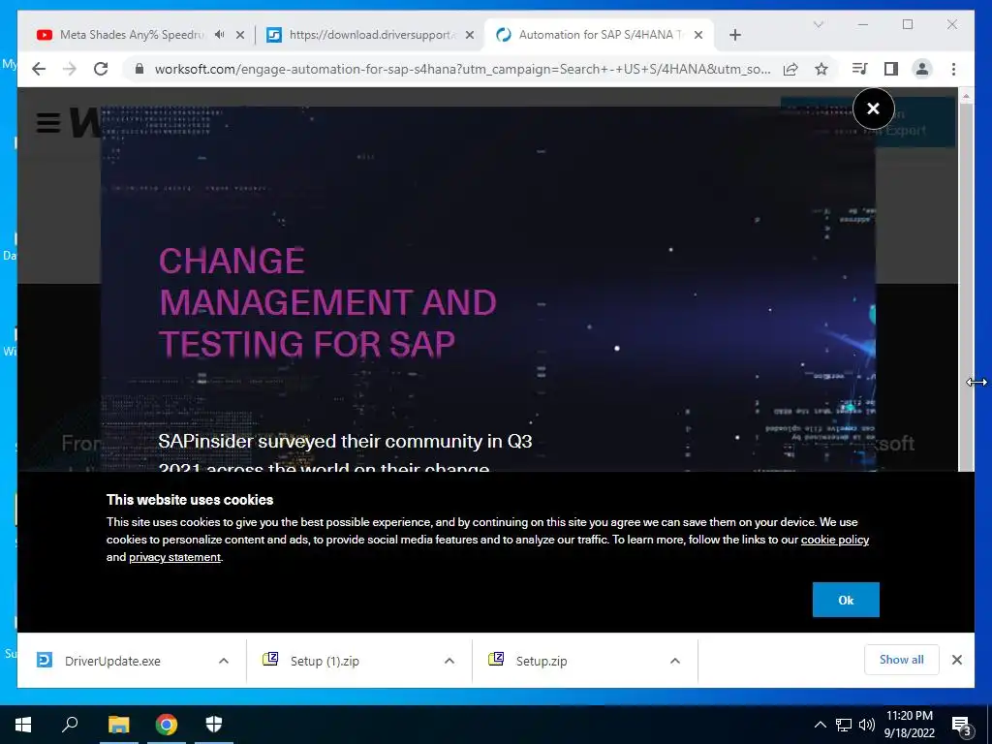This screenshot has height=744, width=992.
Task: Bookmark this page with the star
Action: coord(821,69)
